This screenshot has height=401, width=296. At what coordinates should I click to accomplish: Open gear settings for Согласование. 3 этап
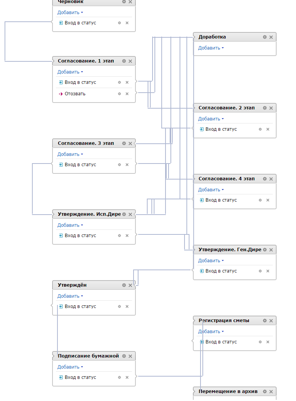(124, 143)
